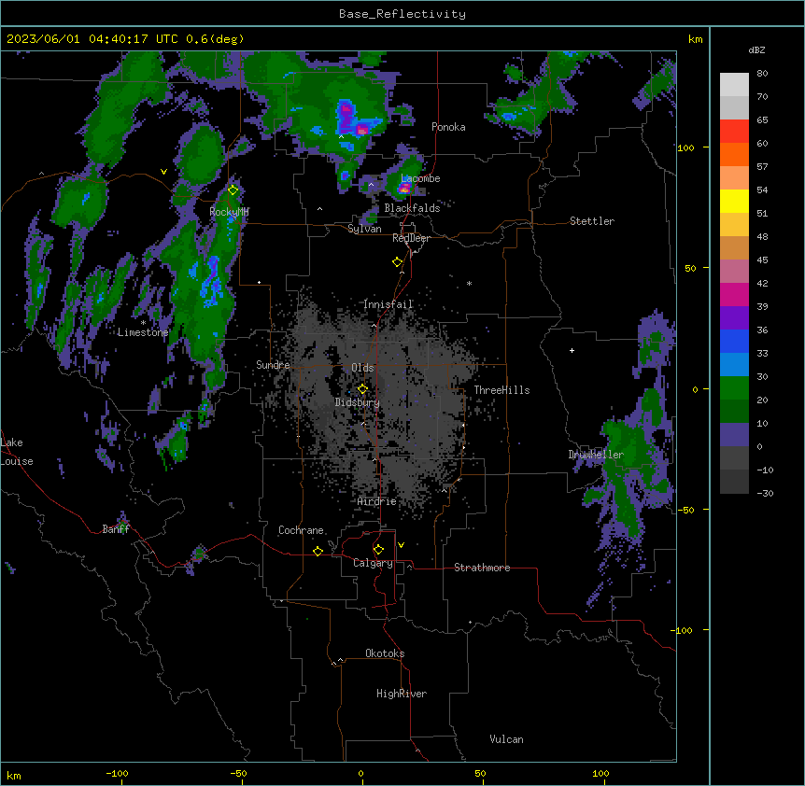Click the Base_Reflectivity title
This screenshot has width=805, height=786.
(x=402, y=14)
